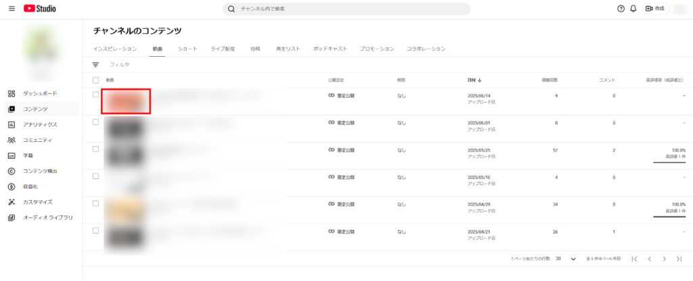Open the red highlighted video thumbnail

coord(125,101)
